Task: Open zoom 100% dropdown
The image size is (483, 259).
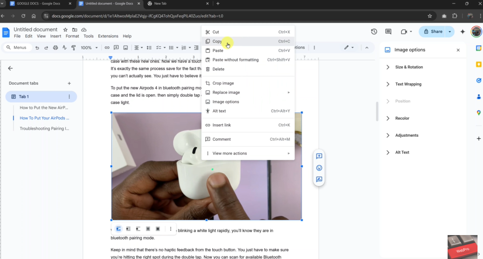Action: pyautogui.click(x=89, y=48)
